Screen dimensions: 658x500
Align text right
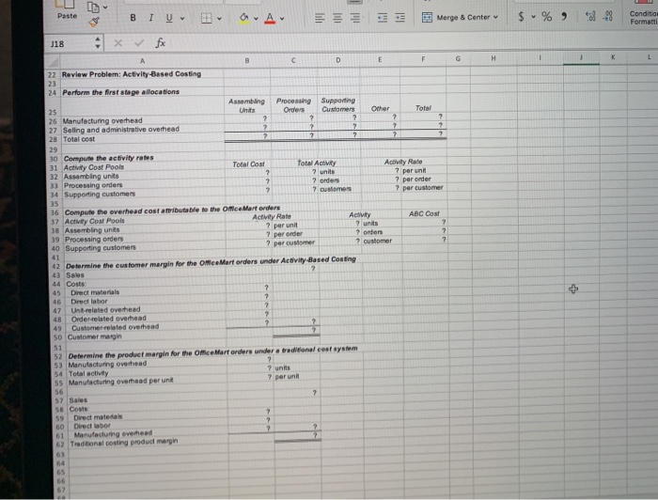(x=355, y=18)
